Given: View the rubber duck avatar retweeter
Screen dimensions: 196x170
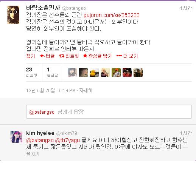Looking at the screenshot, I should tap(94, 73).
